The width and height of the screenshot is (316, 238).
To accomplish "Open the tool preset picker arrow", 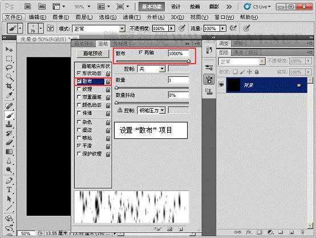I will click(20, 28).
